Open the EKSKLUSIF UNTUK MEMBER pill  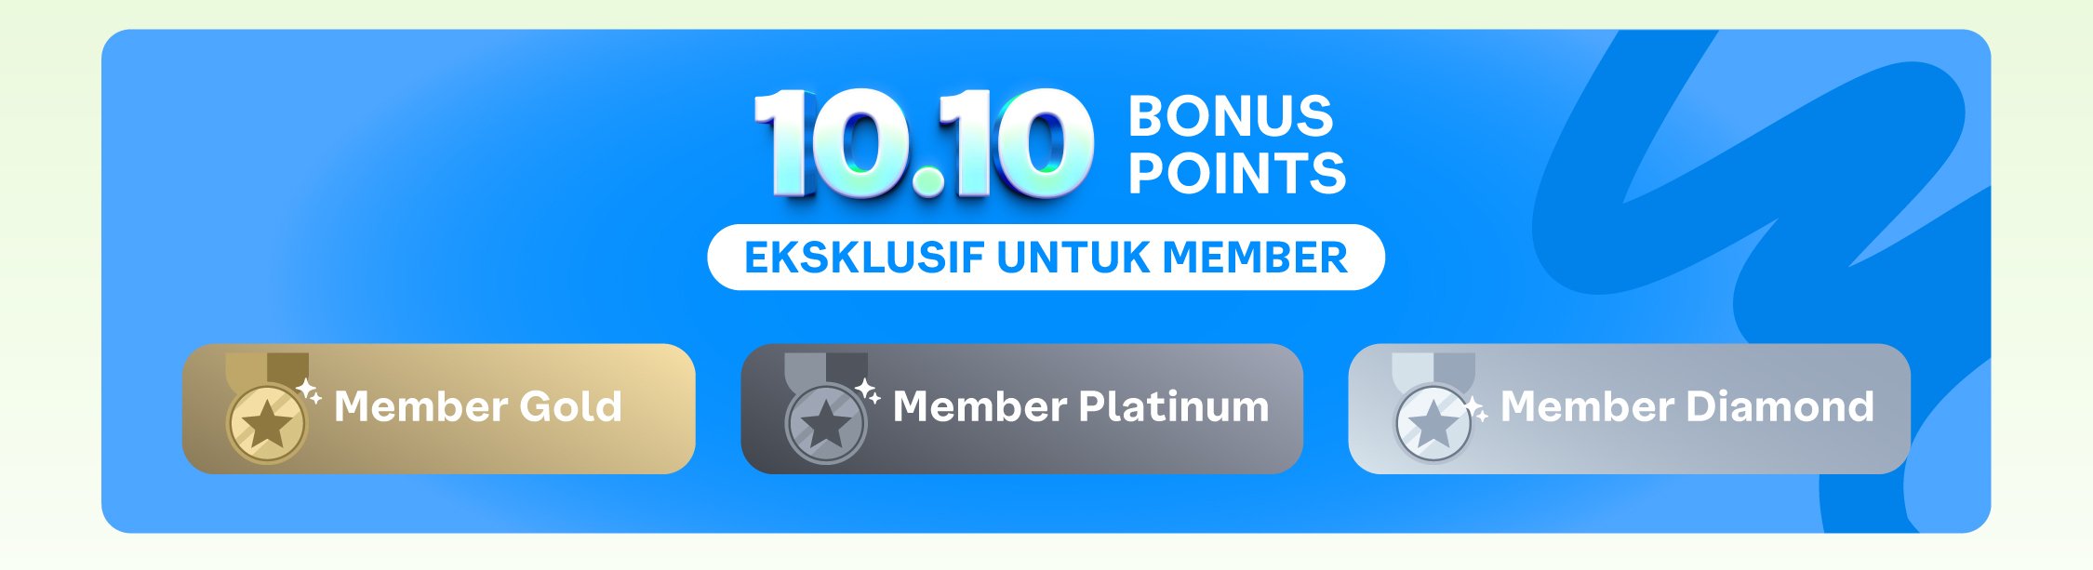point(1046,258)
